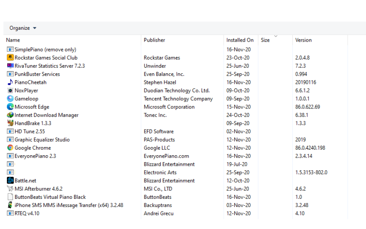This screenshot has width=366, height=229.
Task: Select the Internet Download Manager icon
Action: [x=10, y=115]
